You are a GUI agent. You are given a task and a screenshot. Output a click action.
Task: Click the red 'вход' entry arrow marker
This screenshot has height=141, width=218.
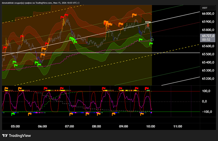click(148, 25)
